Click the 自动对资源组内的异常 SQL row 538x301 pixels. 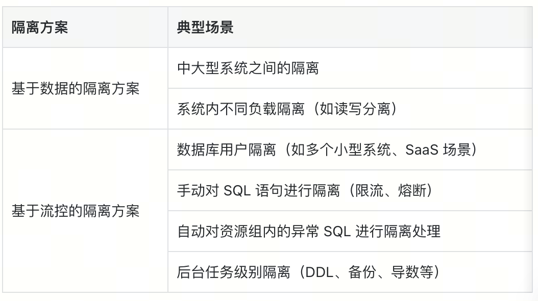350,231
